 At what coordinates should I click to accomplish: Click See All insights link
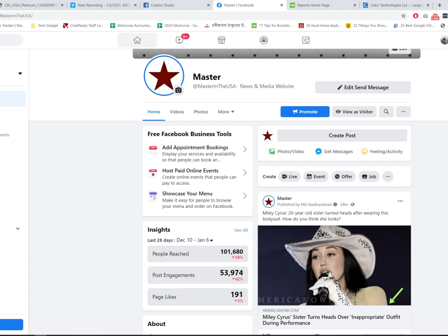[241, 230]
